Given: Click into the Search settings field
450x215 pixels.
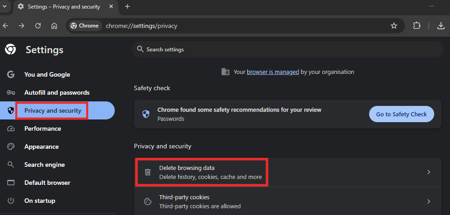Looking at the screenshot, I should (287, 49).
